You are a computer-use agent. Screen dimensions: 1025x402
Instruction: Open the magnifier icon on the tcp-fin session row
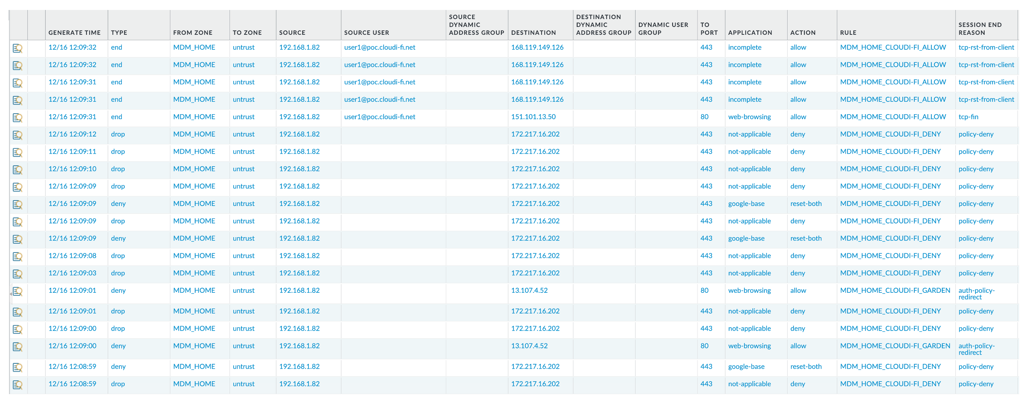tap(17, 118)
